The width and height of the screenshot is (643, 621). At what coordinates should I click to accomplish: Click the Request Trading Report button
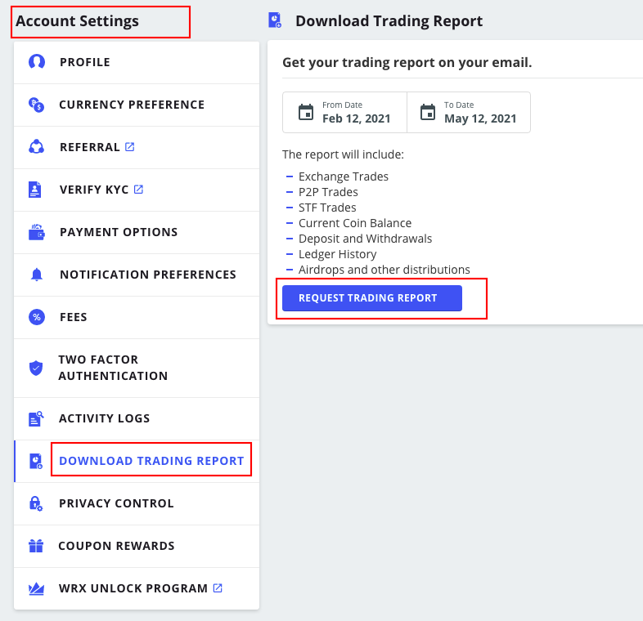click(372, 298)
